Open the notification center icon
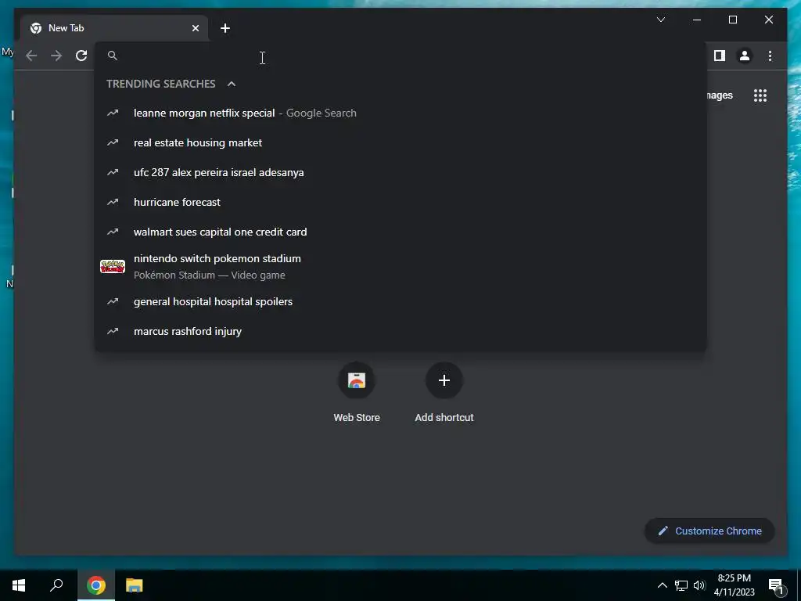Viewport: 801px width, 601px height. click(x=777, y=586)
